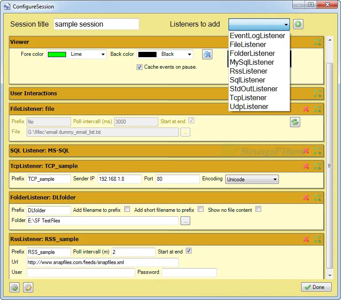Open the Encoding Unicode dropdown
Image resolution: width=341 pixels, height=300 pixels.
coord(252,179)
